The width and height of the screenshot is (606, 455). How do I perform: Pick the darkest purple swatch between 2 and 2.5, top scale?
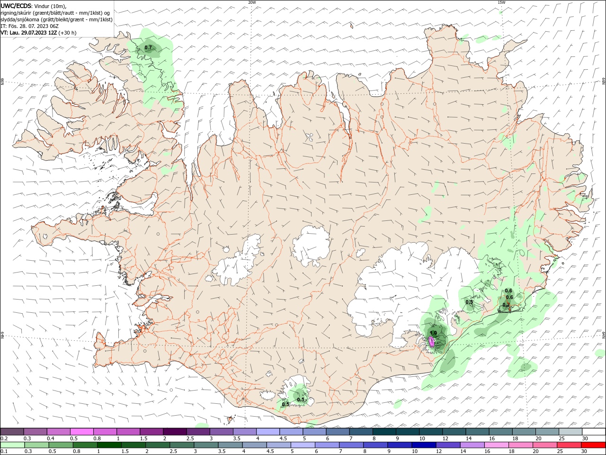tap(175, 432)
